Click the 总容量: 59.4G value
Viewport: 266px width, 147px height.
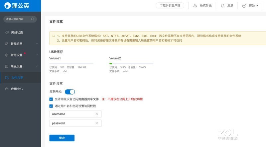point(137,67)
